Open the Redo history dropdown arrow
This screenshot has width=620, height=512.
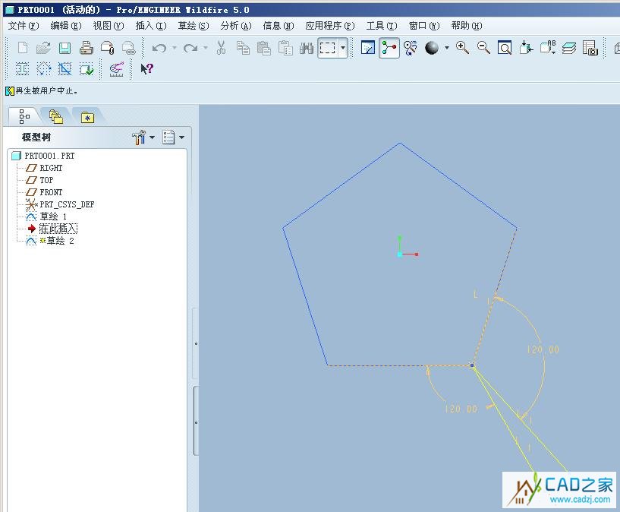pos(205,48)
